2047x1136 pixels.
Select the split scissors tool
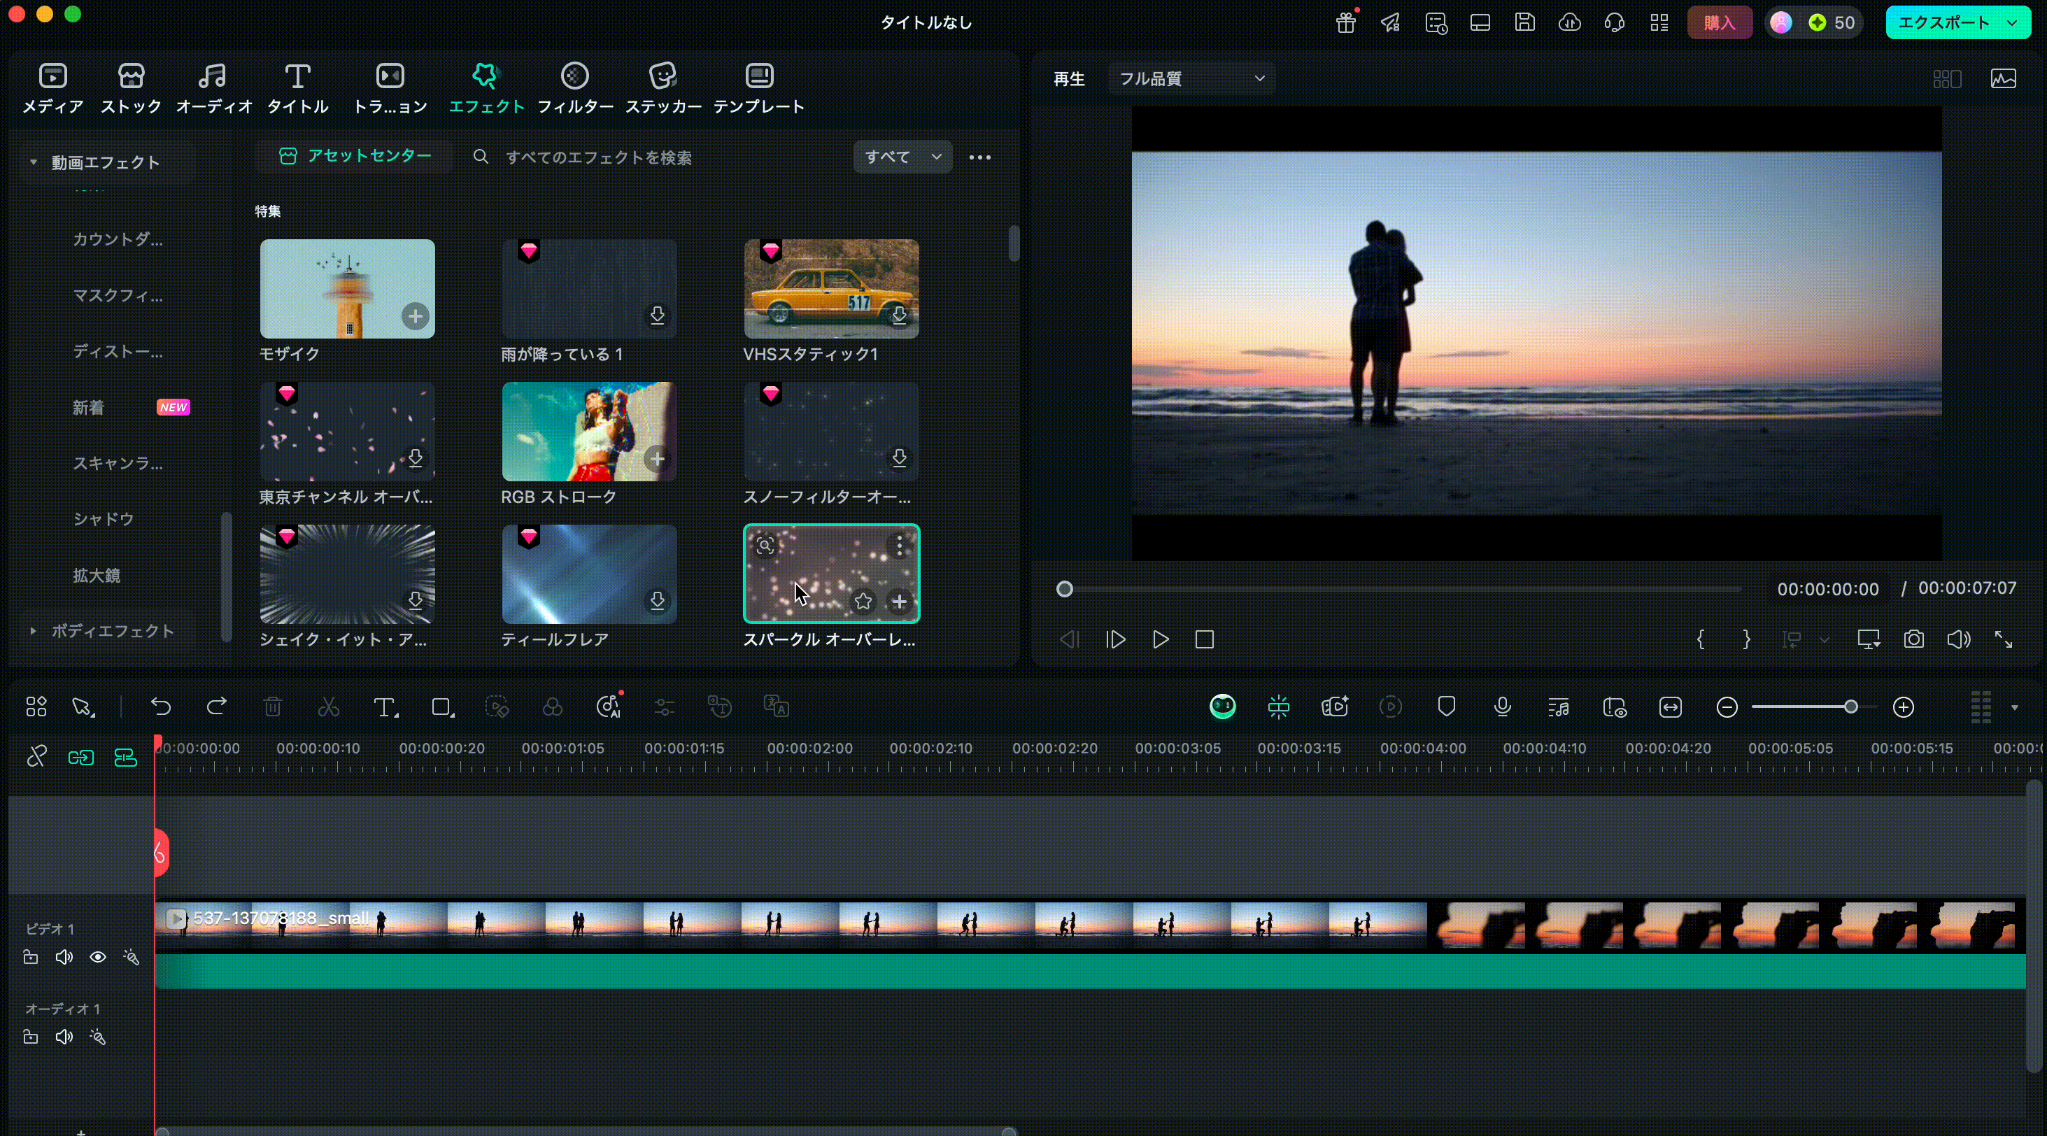pyautogui.click(x=328, y=707)
